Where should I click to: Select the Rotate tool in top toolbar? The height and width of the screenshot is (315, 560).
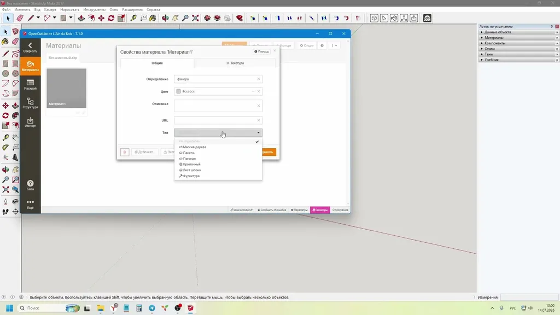(x=111, y=18)
